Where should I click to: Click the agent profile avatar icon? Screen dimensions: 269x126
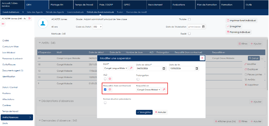pyautogui.click(x=43, y=23)
